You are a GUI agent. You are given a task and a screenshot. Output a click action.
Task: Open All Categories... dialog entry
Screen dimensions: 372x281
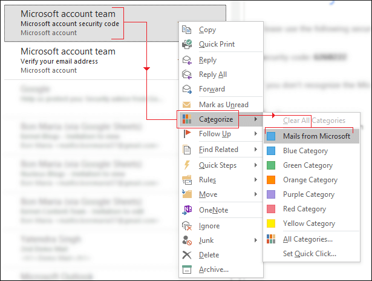[x=312, y=239]
